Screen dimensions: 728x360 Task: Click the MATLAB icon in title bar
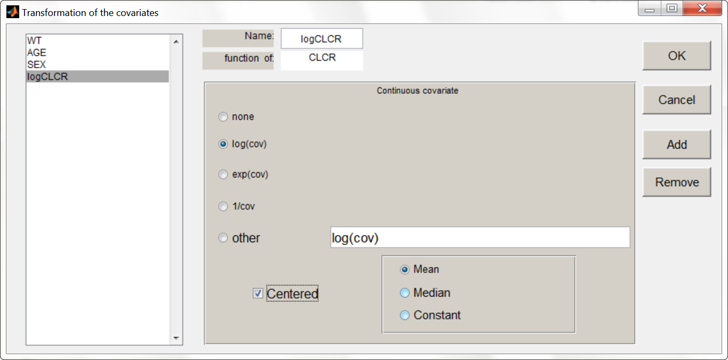[12, 12]
